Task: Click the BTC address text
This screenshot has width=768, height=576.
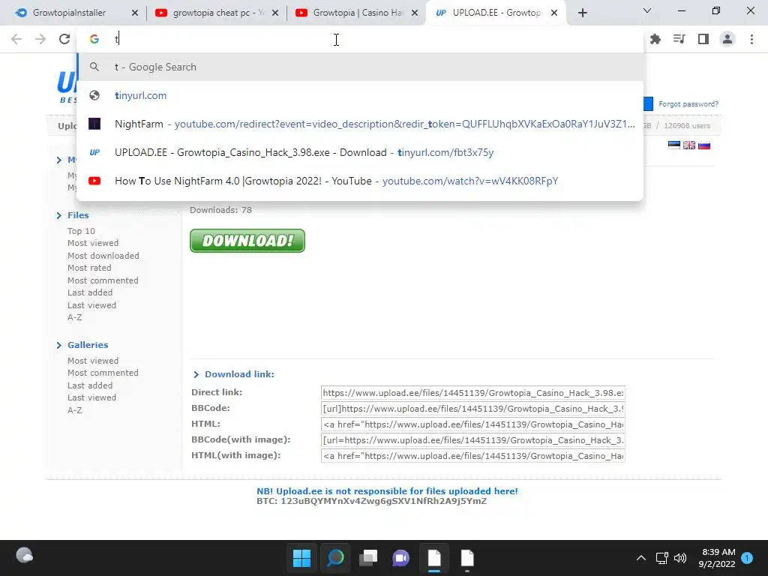Action: coord(372,501)
